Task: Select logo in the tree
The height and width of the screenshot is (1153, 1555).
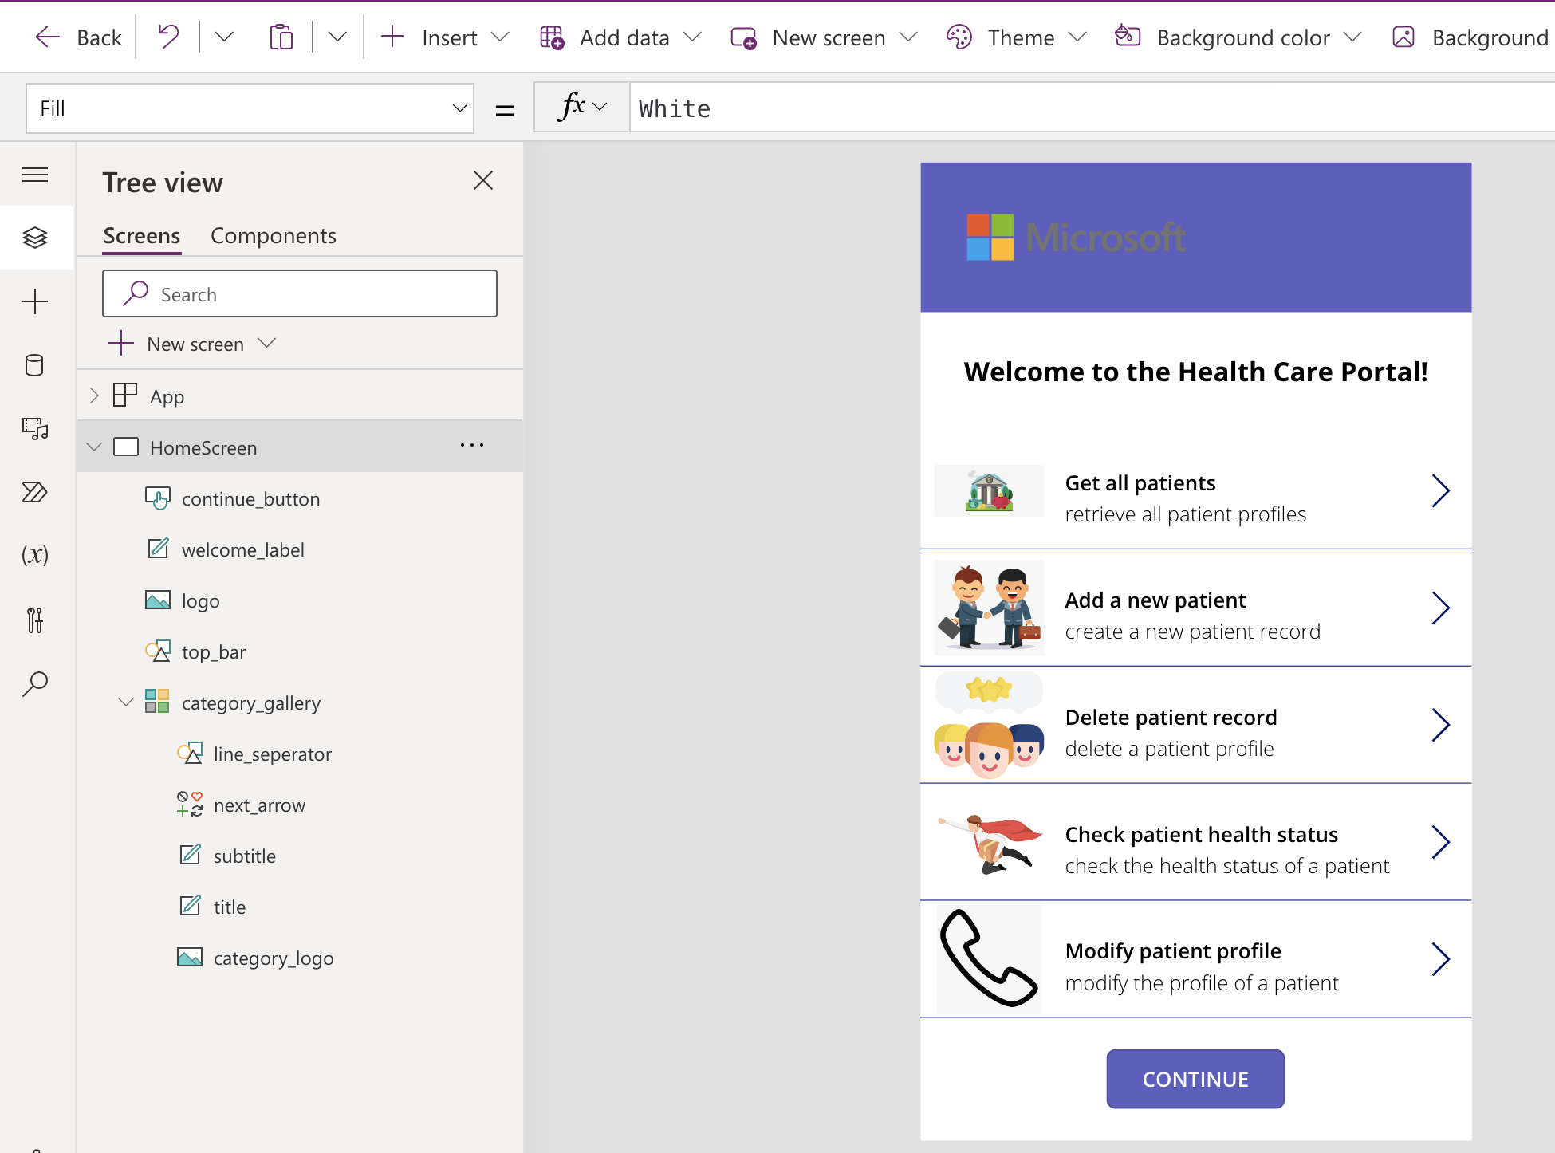Action: pyautogui.click(x=200, y=600)
